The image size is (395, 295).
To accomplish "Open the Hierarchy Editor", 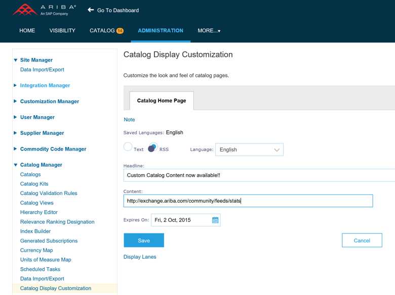I will point(39,212).
